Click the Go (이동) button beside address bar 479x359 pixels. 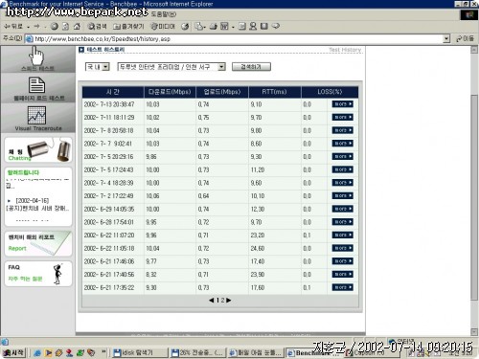pyautogui.click(x=466, y=38)
